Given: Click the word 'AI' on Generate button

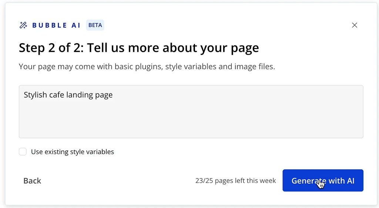Looking at the screenshot, I should tap(350, 181).
